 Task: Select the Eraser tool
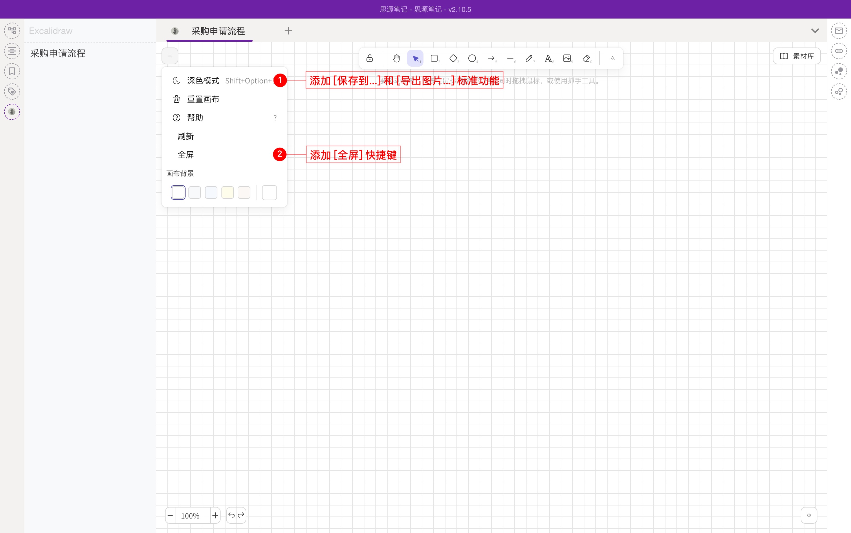(586, 58)
